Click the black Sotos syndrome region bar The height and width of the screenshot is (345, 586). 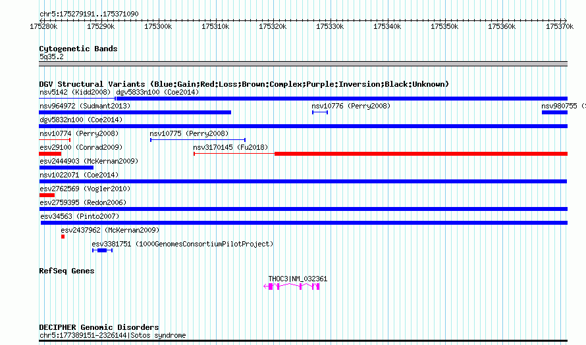303,340
